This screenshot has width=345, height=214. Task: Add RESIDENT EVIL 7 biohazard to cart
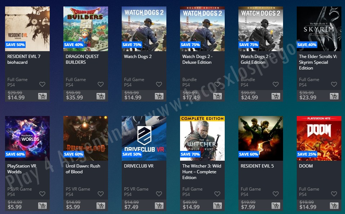(42, 96)
